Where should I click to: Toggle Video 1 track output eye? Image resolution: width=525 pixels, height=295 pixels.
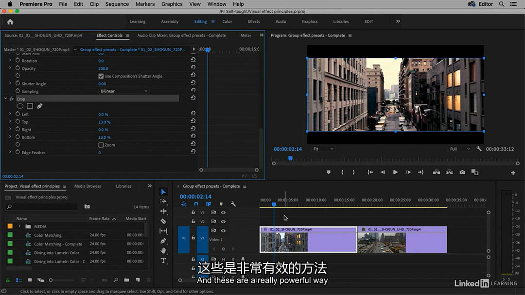pyautogui.click(x=223, y=230)
